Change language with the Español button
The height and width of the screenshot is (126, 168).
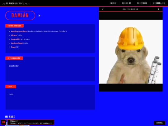[160, 123]
